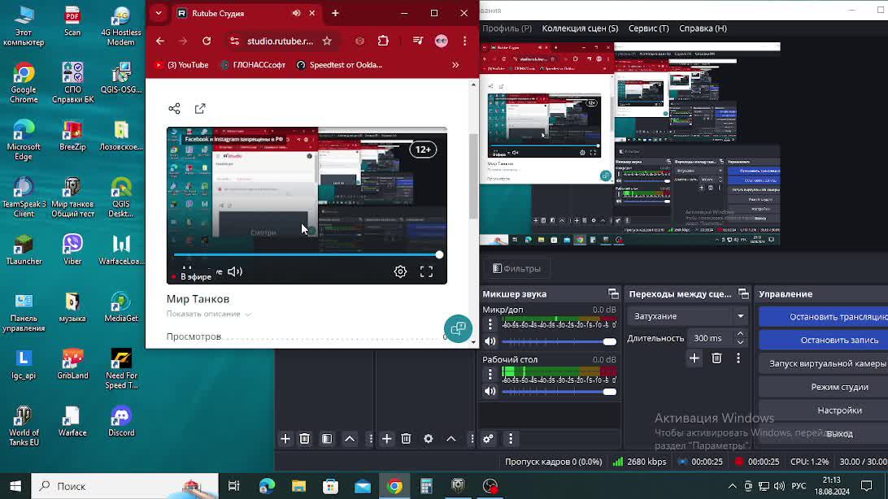The width and height of the screenshot is (888, 499).
Task: Open Микр/доп mixer options dots
Action: point(490,324)
